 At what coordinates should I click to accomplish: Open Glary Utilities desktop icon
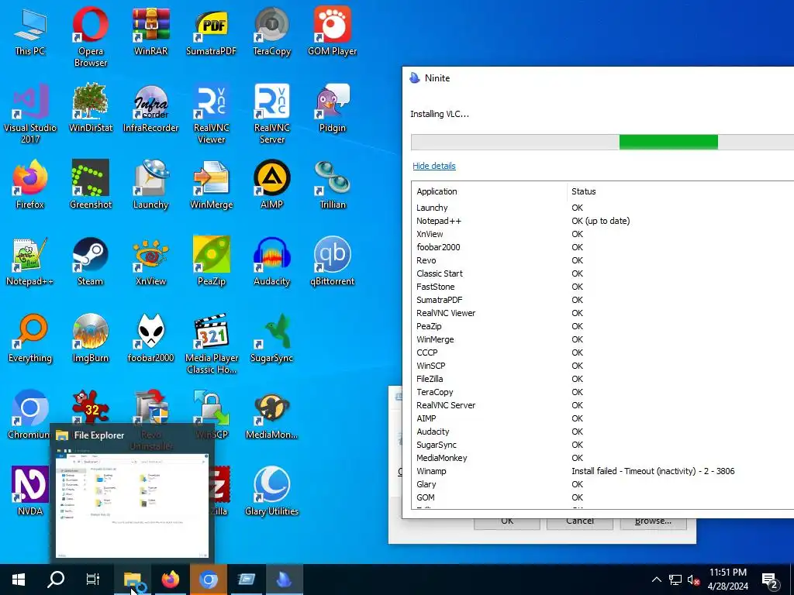click(272, 490)
